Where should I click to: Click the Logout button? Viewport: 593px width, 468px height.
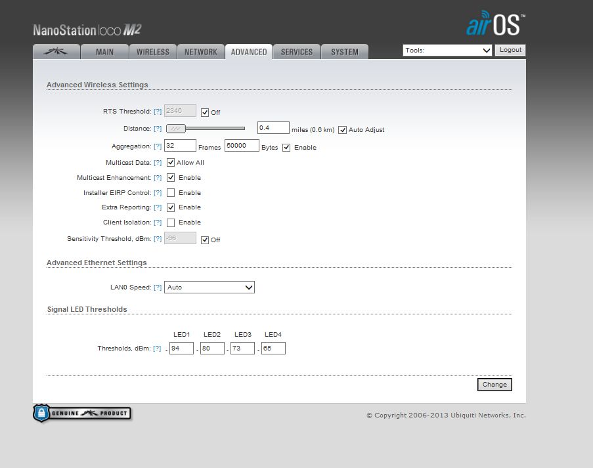(x=510, y=50)
